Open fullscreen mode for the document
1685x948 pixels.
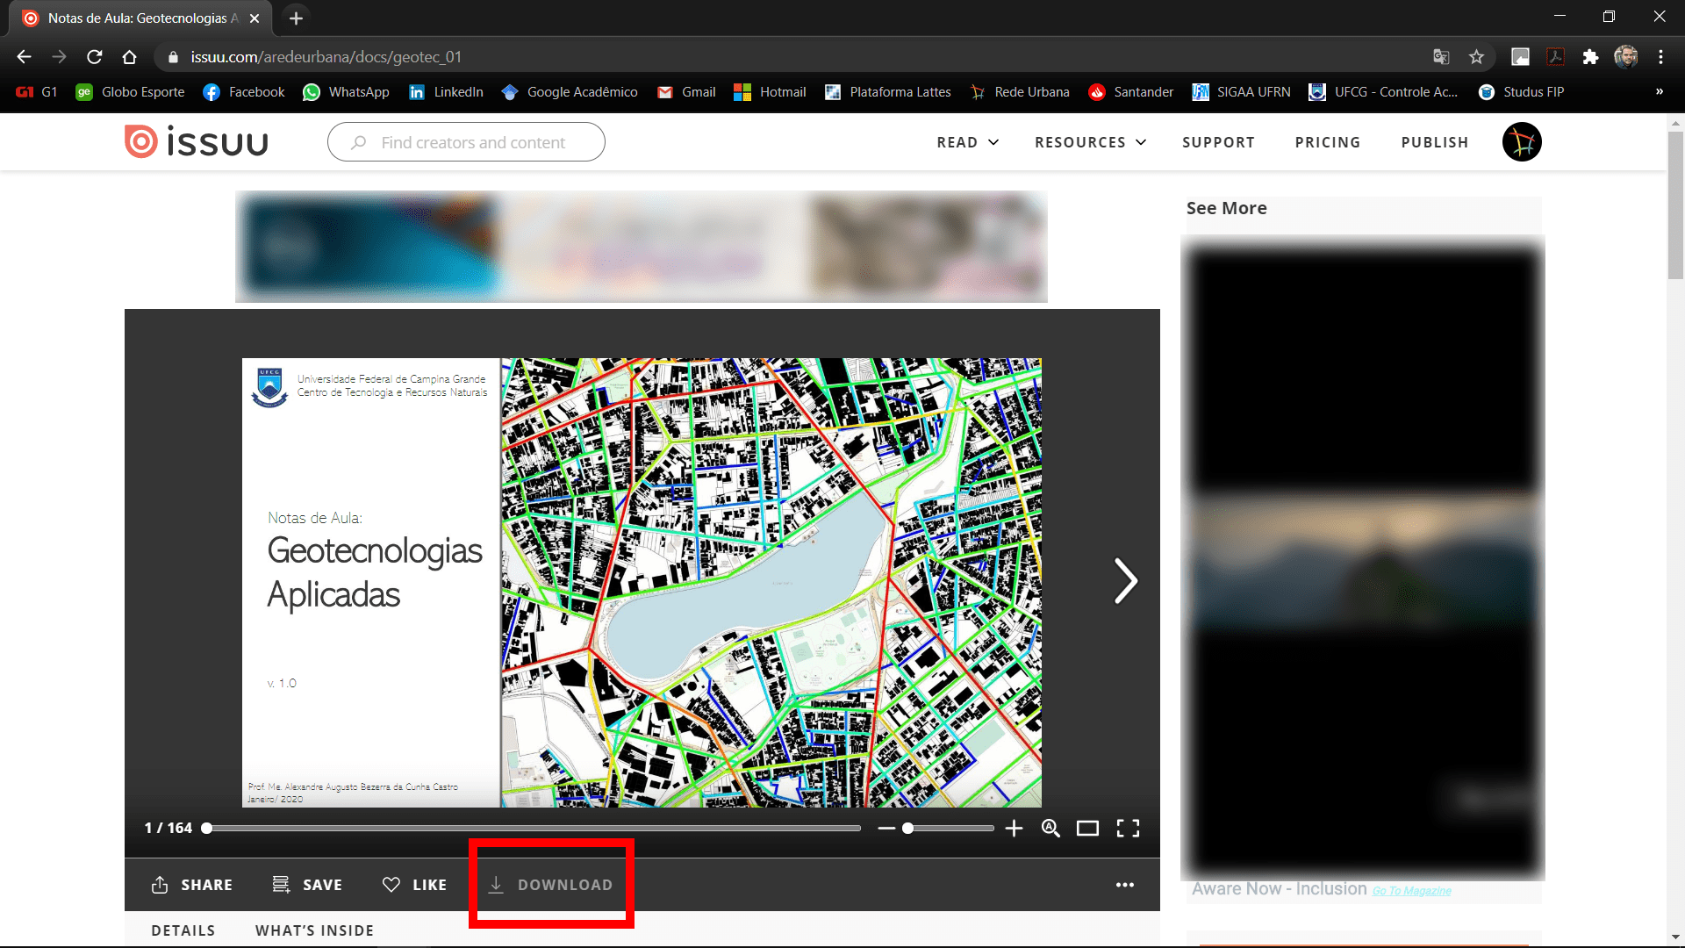(1128, 828)
